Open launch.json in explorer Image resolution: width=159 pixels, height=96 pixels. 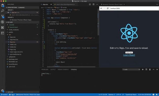[x=14, y=27]
